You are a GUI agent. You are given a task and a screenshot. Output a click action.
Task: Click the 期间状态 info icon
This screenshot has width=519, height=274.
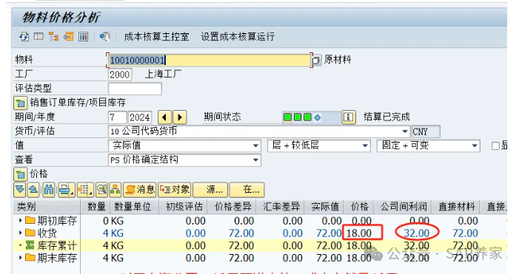(348, 117)
